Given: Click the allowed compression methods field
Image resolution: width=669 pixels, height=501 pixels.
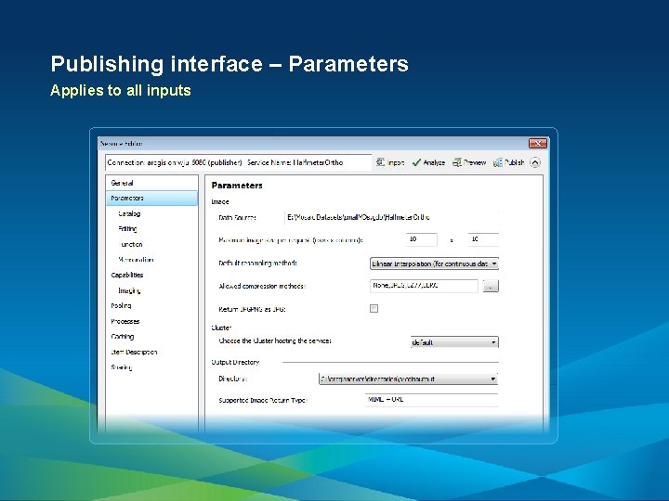Looking at the screenshot, I should point(424,286).
